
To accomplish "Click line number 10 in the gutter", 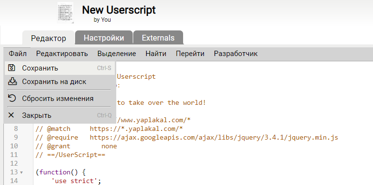I will tap(14, 146).
